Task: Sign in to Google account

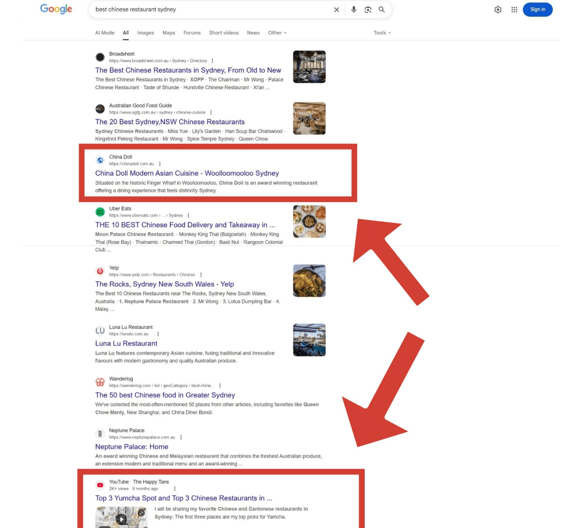Action: 538,10
